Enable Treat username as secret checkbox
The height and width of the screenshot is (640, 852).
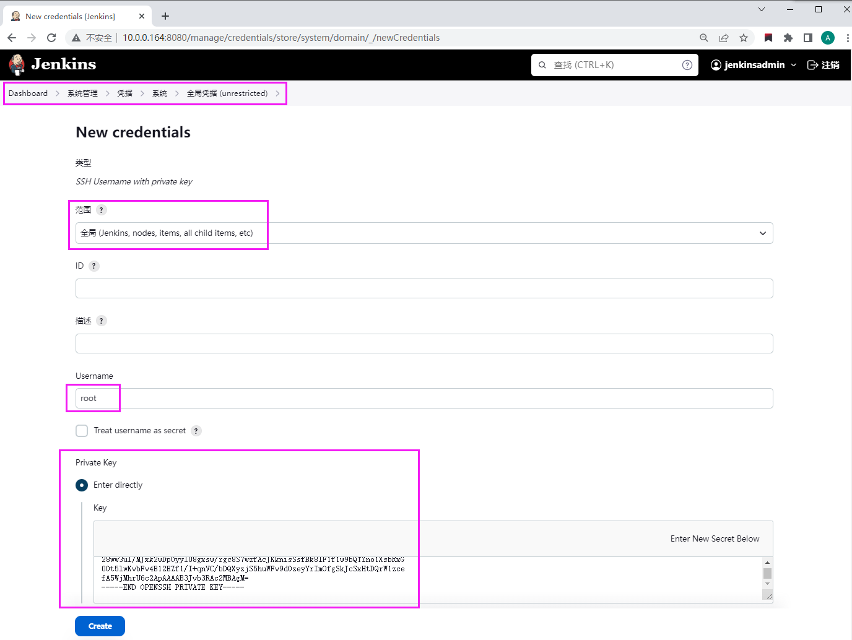click(x=82, y=431)
